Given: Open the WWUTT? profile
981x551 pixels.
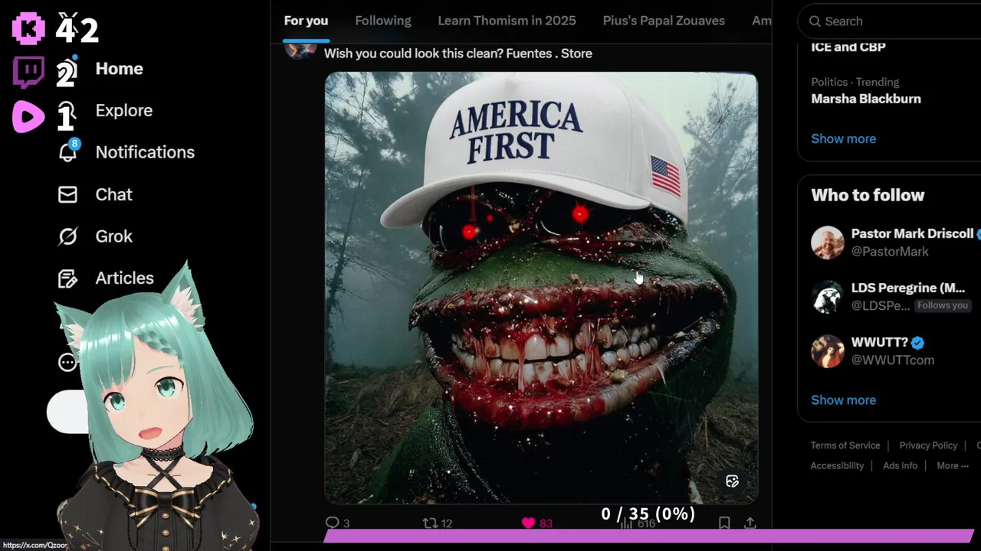Looking at the screenshot, I should 879,342.
